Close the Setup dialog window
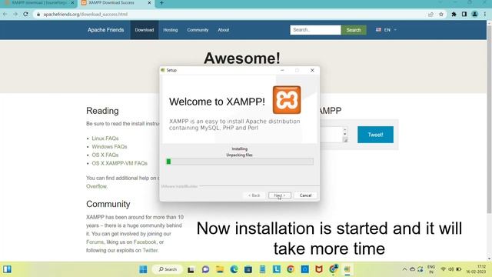Image resolution: width=492 pixels, height=277 pixels. 312,70
